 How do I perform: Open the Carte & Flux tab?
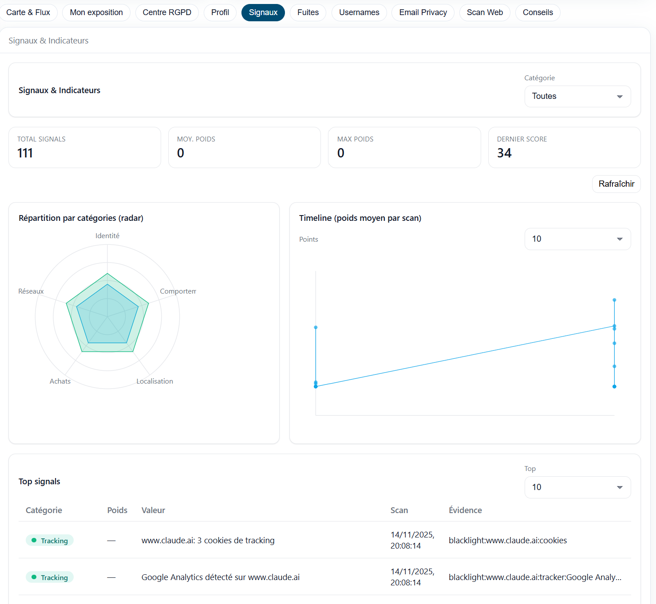pyautogui.click(x=28, y=12)
